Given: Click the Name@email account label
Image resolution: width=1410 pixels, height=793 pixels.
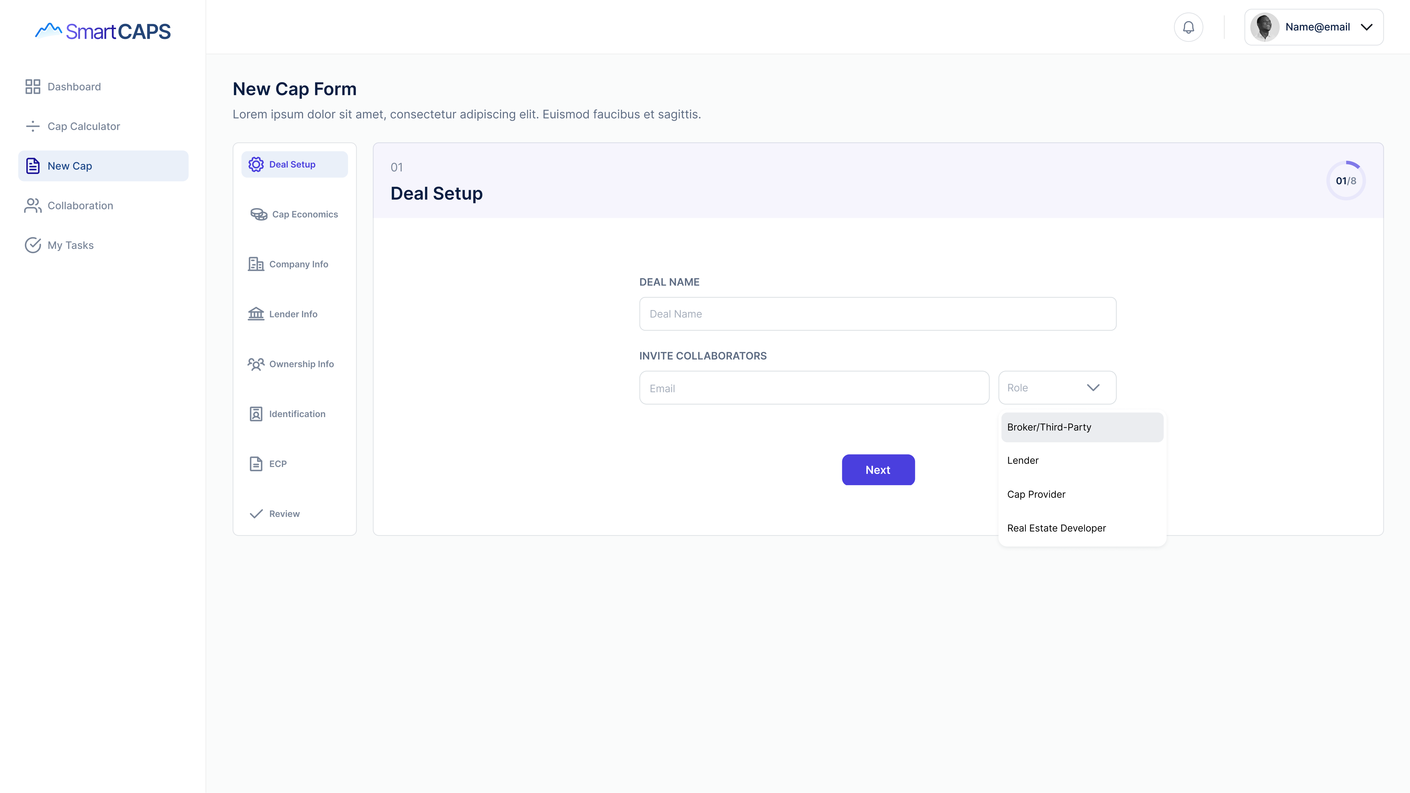Looking at the screenshot, I should click(1317, 27).
